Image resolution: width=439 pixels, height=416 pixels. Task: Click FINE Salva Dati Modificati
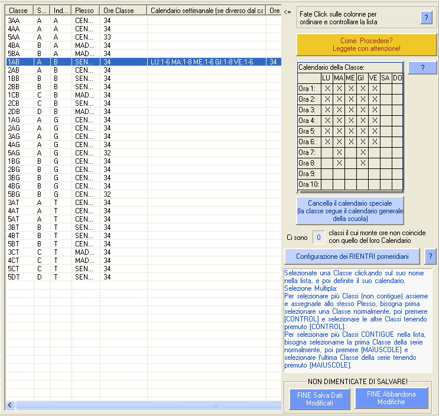click(320, 399)
